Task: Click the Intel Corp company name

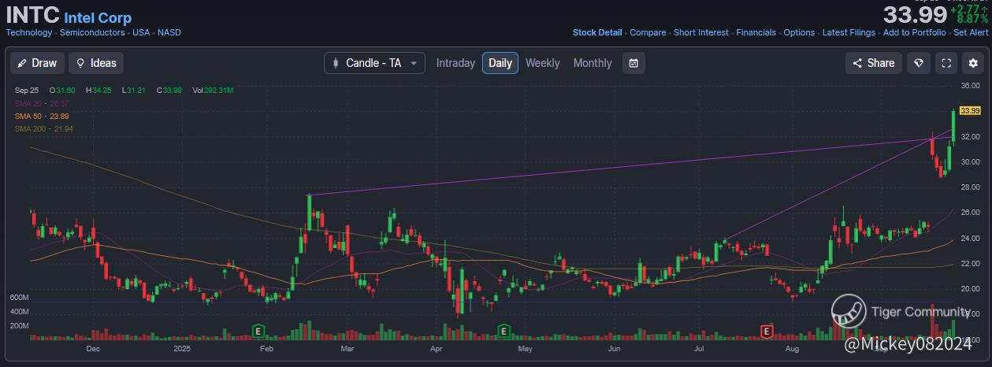Action: coord(98,17)
